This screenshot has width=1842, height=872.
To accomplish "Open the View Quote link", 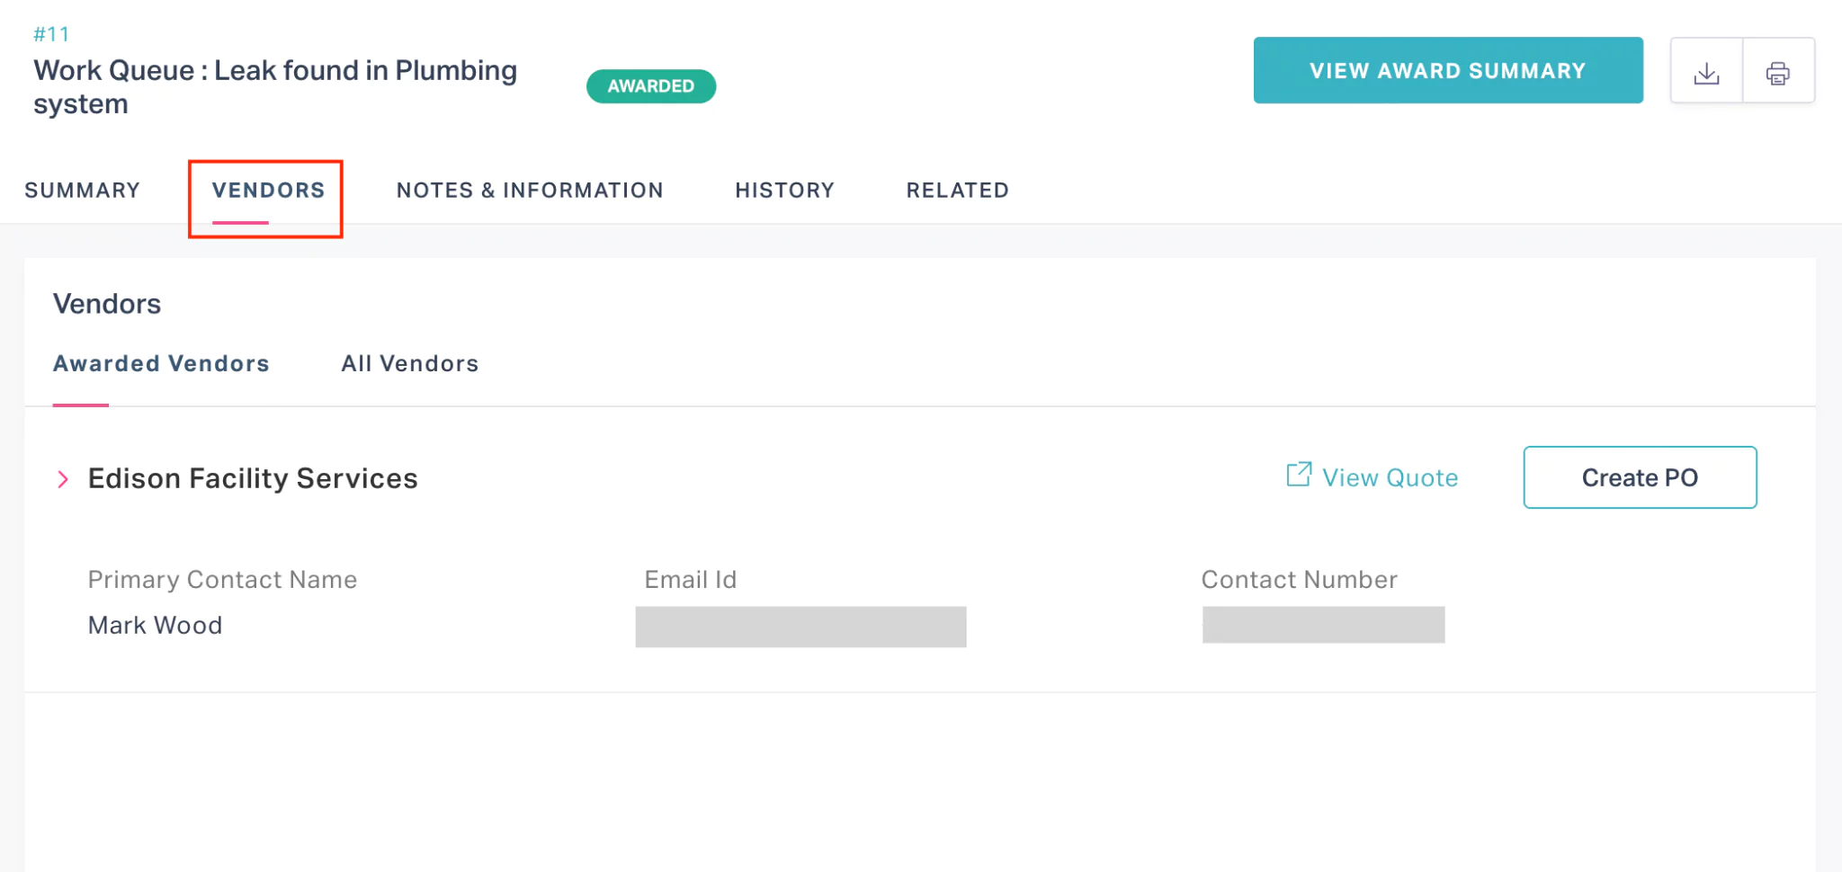I will tap(1390, 477).
